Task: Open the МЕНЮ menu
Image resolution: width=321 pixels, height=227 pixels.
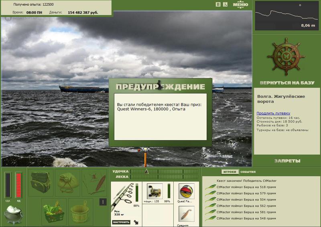Action: (x=240, y=4)
